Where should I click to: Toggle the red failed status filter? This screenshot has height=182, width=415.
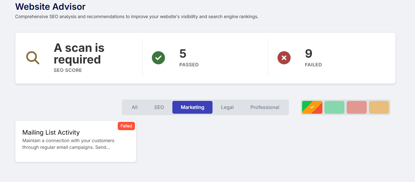[356, 107]
